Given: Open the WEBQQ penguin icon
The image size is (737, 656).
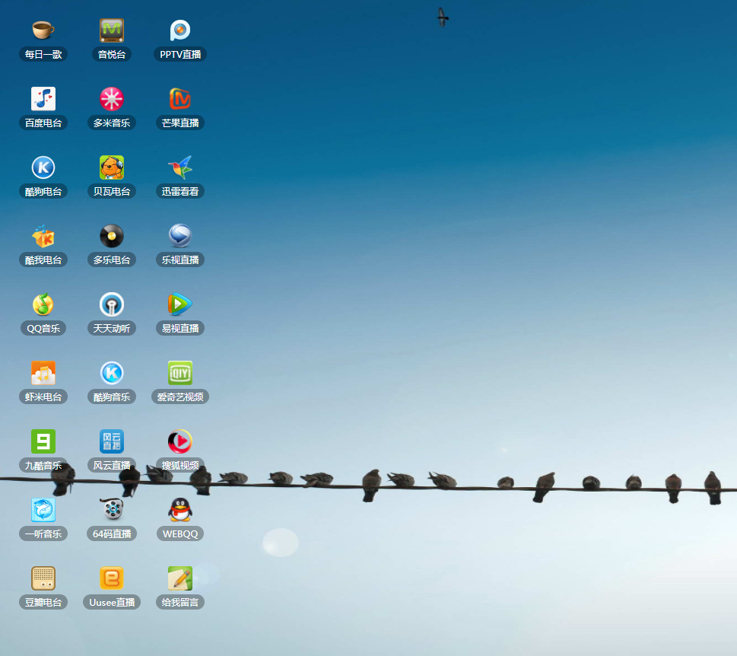Looking at the screenshot, I should click(180, 510).
